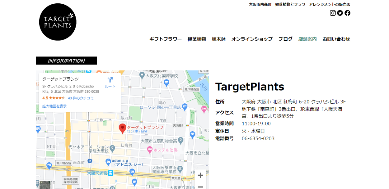
Task: Click the 大阪天満宮 station icon on map
Action: tap(111, 173)
